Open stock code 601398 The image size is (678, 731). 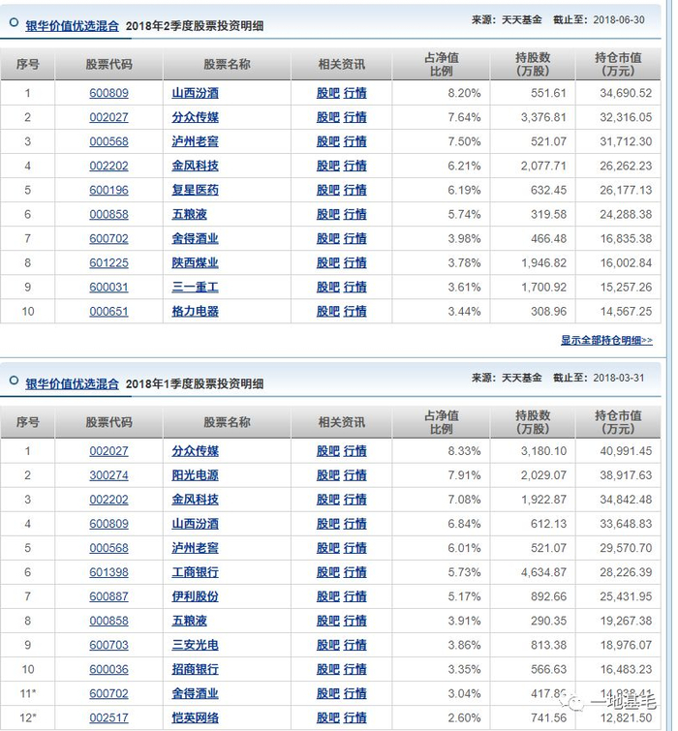coord(108,572)
